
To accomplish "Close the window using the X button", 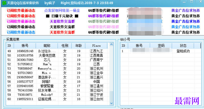I will click(x=201, y=2).
